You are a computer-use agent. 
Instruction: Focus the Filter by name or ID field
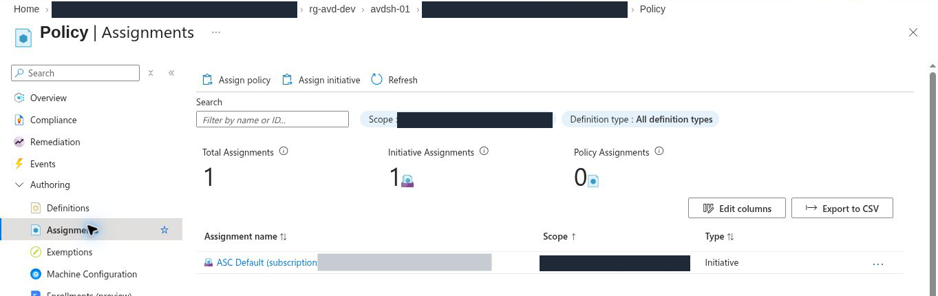(x=273, y=120)
